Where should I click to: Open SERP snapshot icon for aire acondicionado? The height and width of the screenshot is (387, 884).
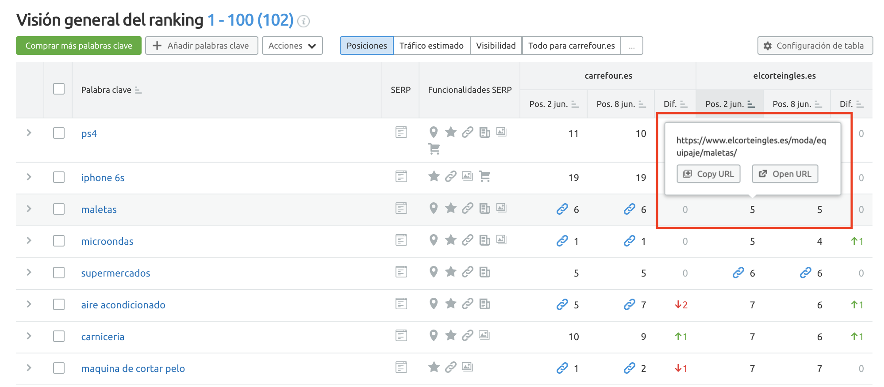pos(401,304)
